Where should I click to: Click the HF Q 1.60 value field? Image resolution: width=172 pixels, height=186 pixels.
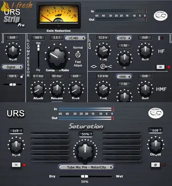coord(124,46)
